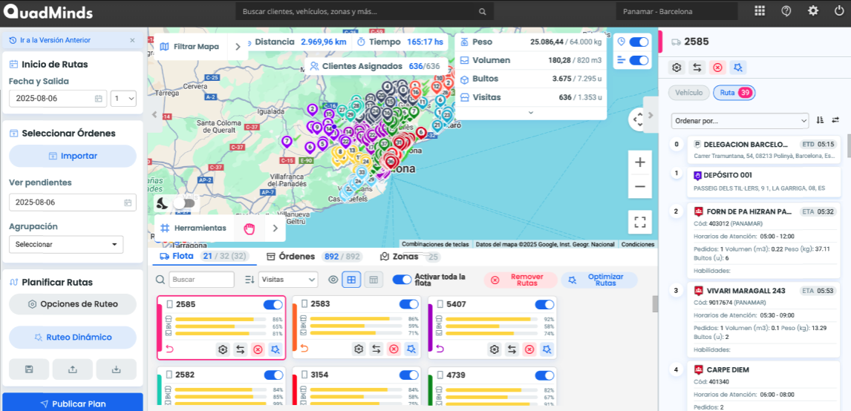
Task: Click the search magnifier in top search bar
Action: [x=483, y=11]
